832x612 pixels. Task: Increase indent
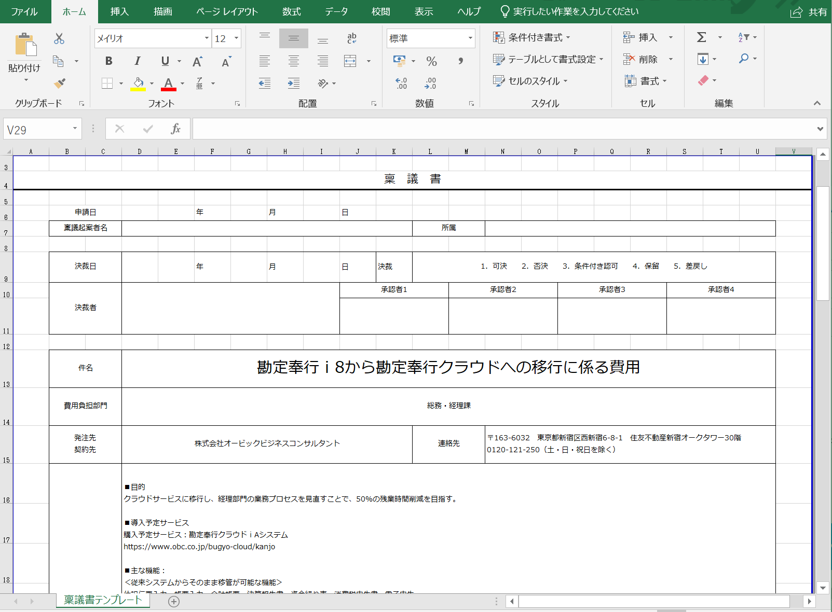click(294, 83)
